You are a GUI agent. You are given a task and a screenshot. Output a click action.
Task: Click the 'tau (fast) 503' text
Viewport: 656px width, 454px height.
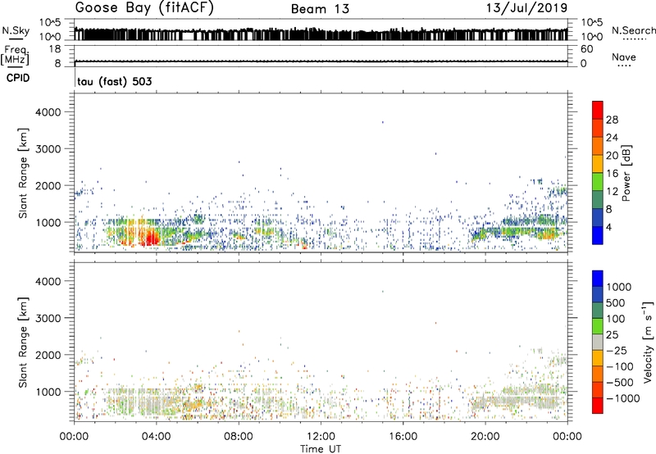coord(114,81)
